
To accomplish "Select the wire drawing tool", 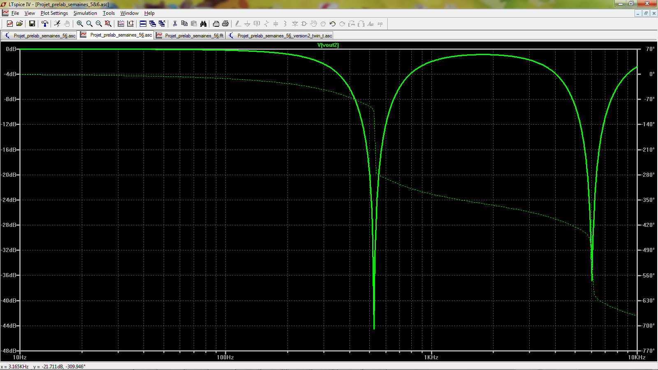I will 238,23.
